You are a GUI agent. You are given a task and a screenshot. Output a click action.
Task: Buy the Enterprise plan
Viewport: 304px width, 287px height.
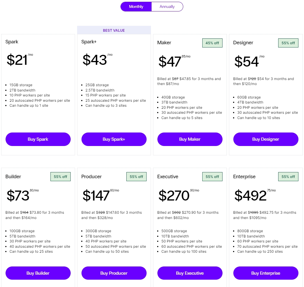(266, 273)
